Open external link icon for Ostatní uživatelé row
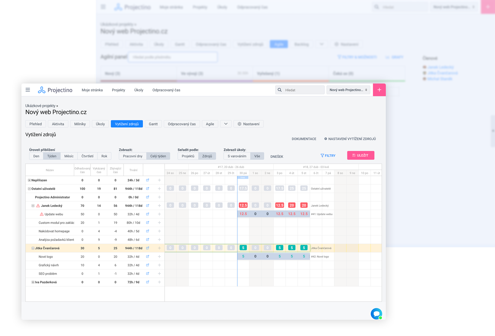 (148, 189)
